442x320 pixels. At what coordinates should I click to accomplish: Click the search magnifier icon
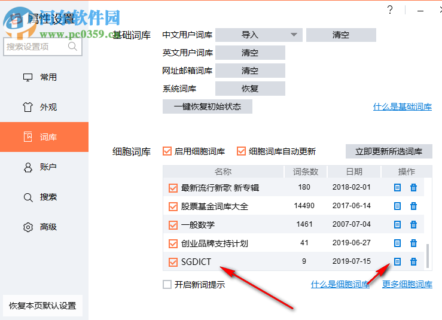pyautogui.click(x=72, y=46)
